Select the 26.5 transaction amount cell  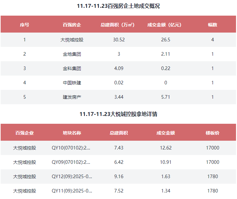pyautogui.click(x=165, y=40)
